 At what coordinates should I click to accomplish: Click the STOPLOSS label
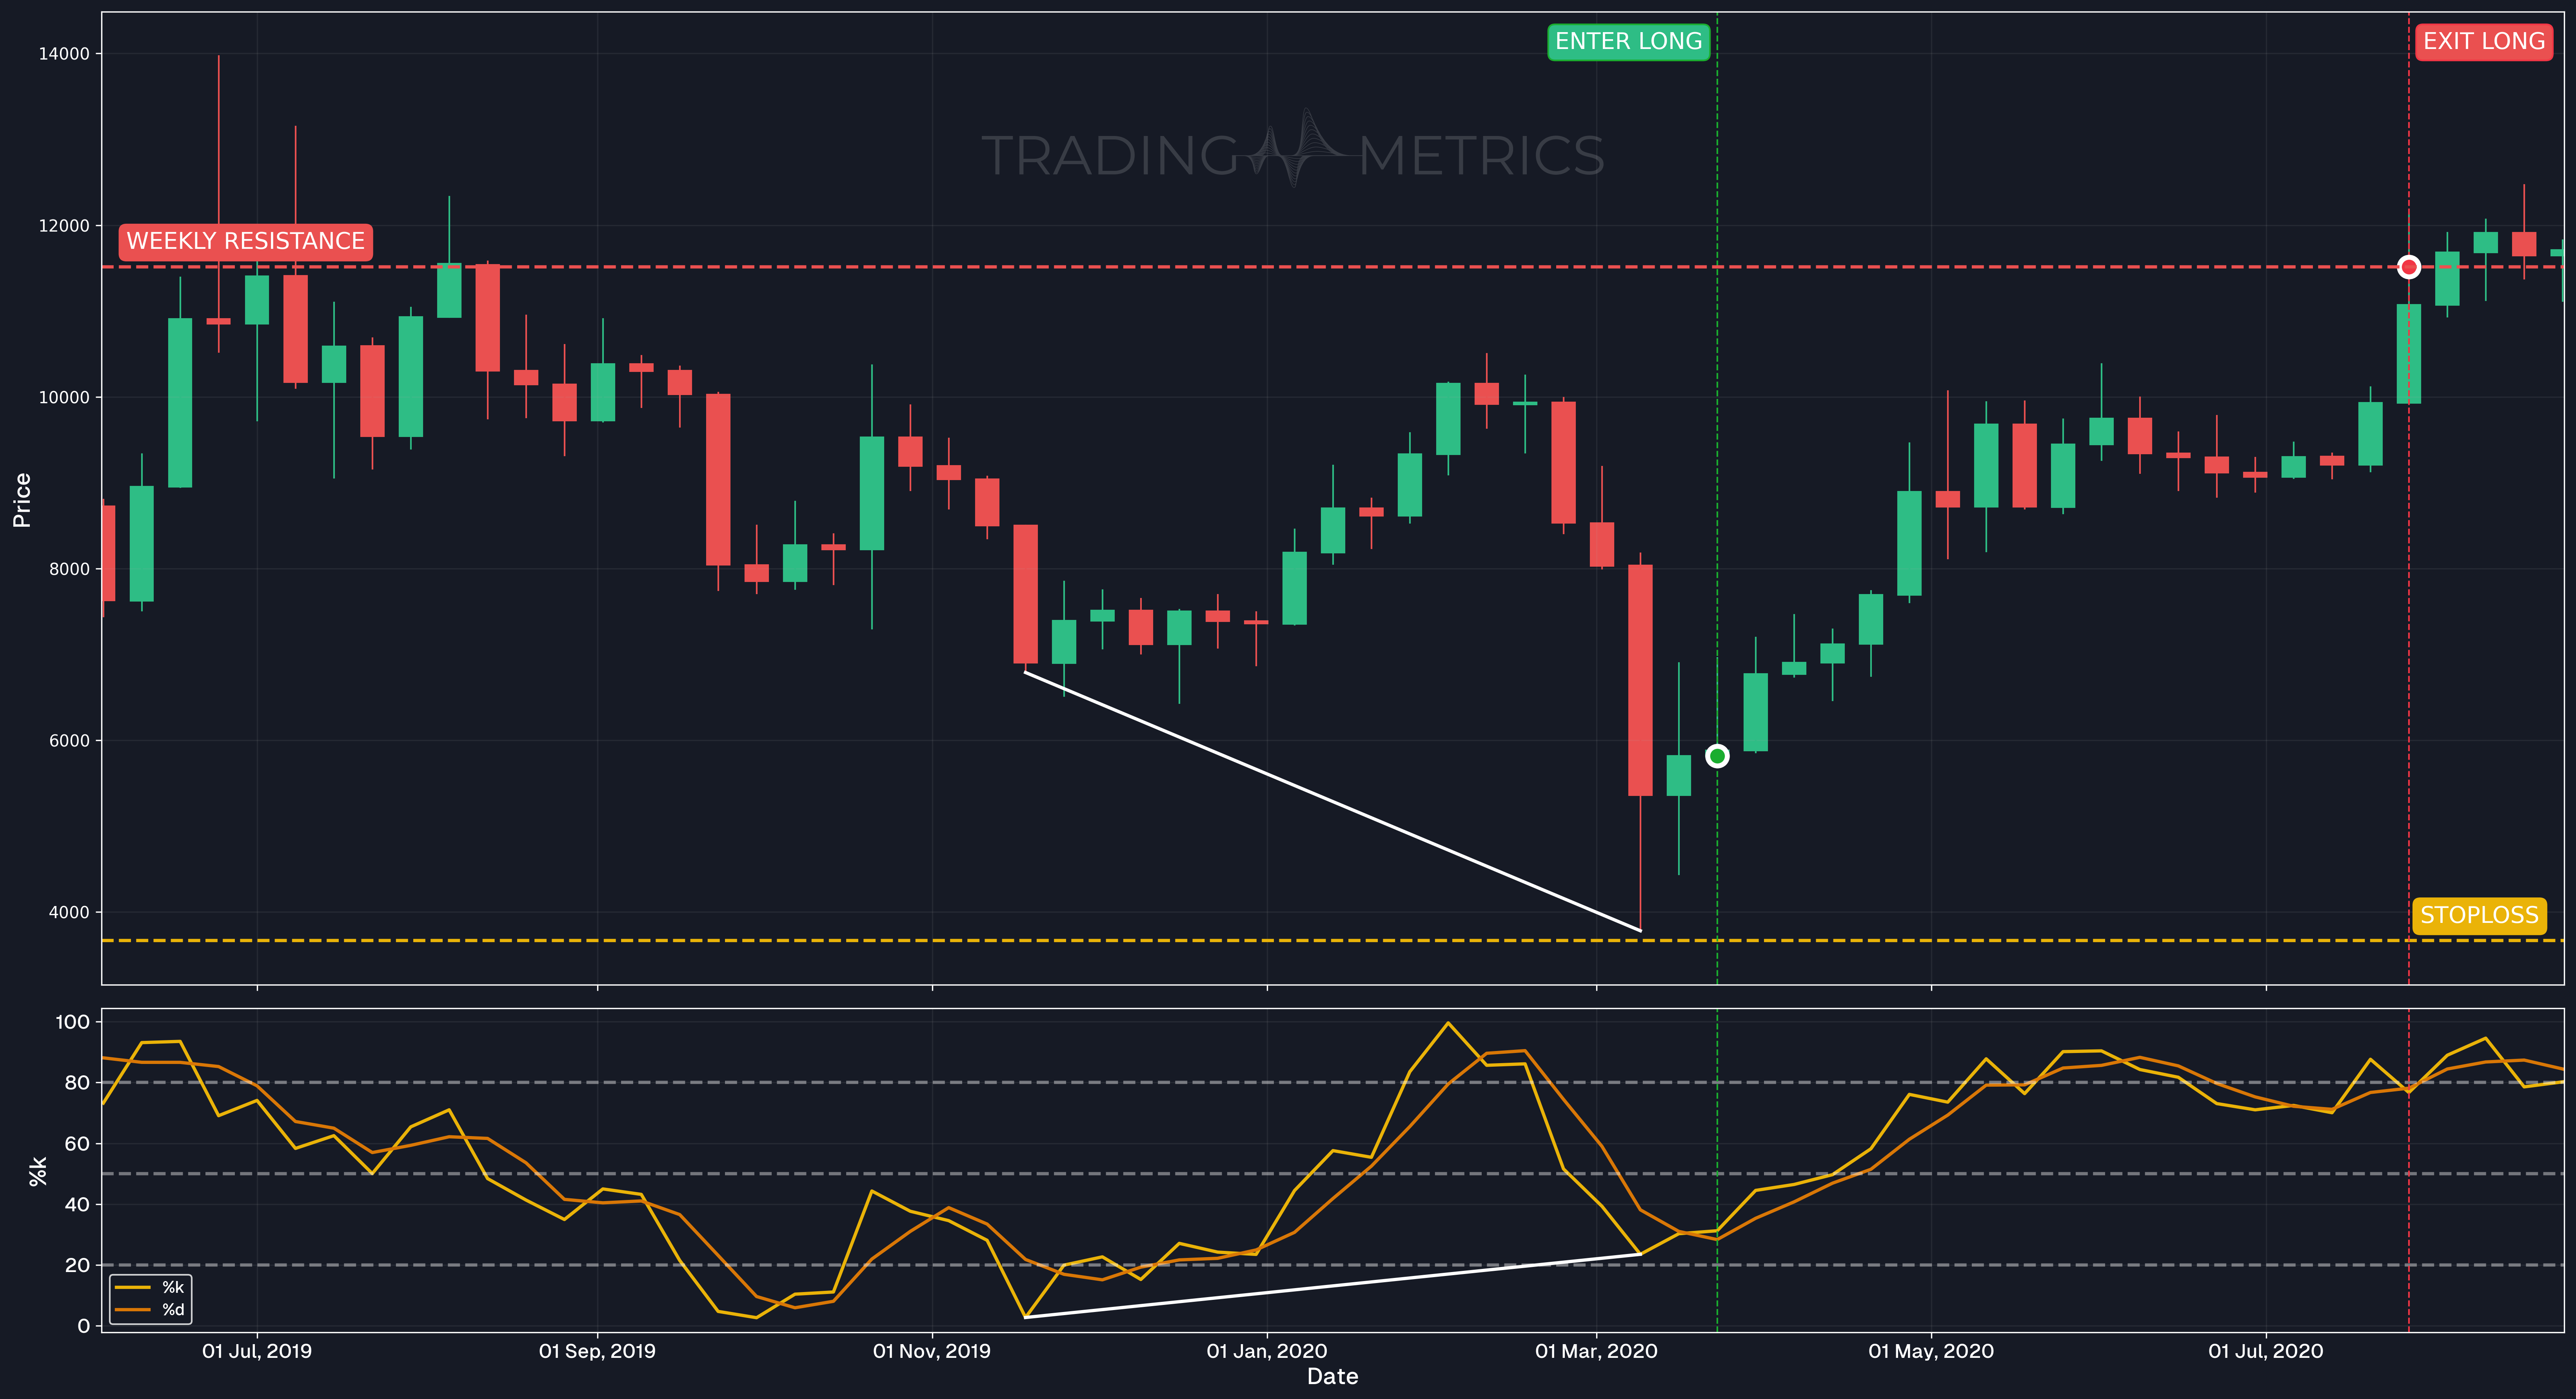(x=2479, y=915)
